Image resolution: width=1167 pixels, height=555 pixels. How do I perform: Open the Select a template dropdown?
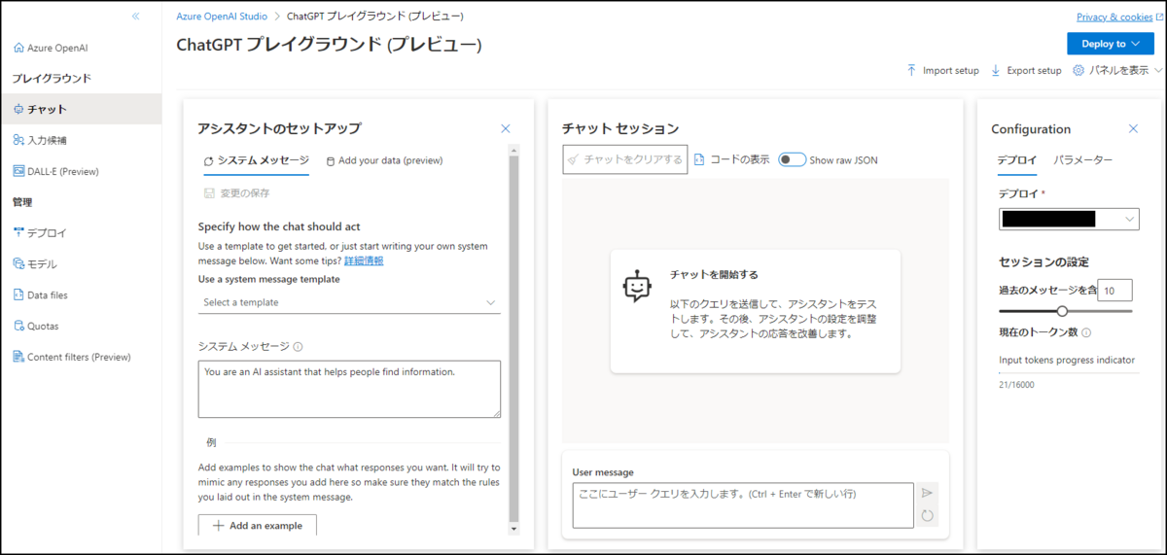(x=349, y=302)
